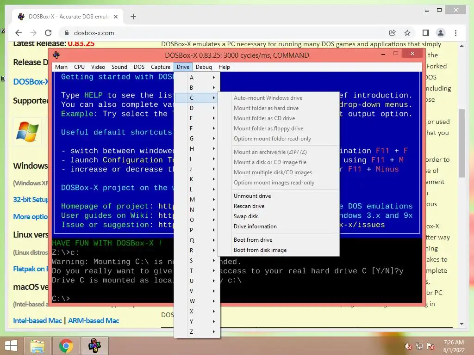Expand the drive D submenu

click(197, 108)
